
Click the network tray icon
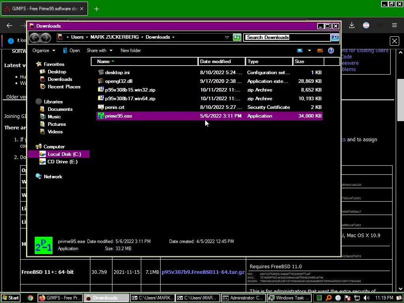(x=357, y=298)
